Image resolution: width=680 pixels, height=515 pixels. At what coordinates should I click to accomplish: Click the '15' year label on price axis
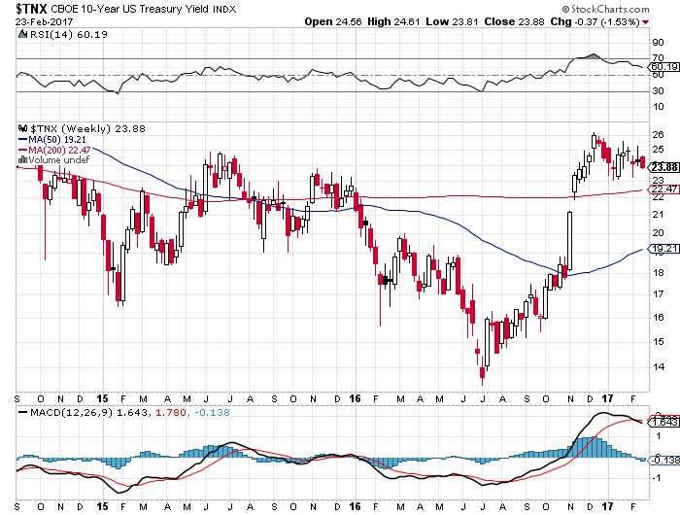[x=102, y=398]
